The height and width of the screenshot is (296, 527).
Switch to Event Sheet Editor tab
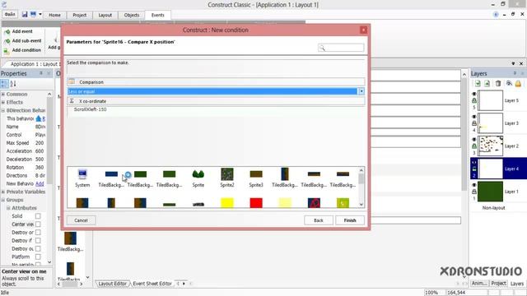coord(152,284)
